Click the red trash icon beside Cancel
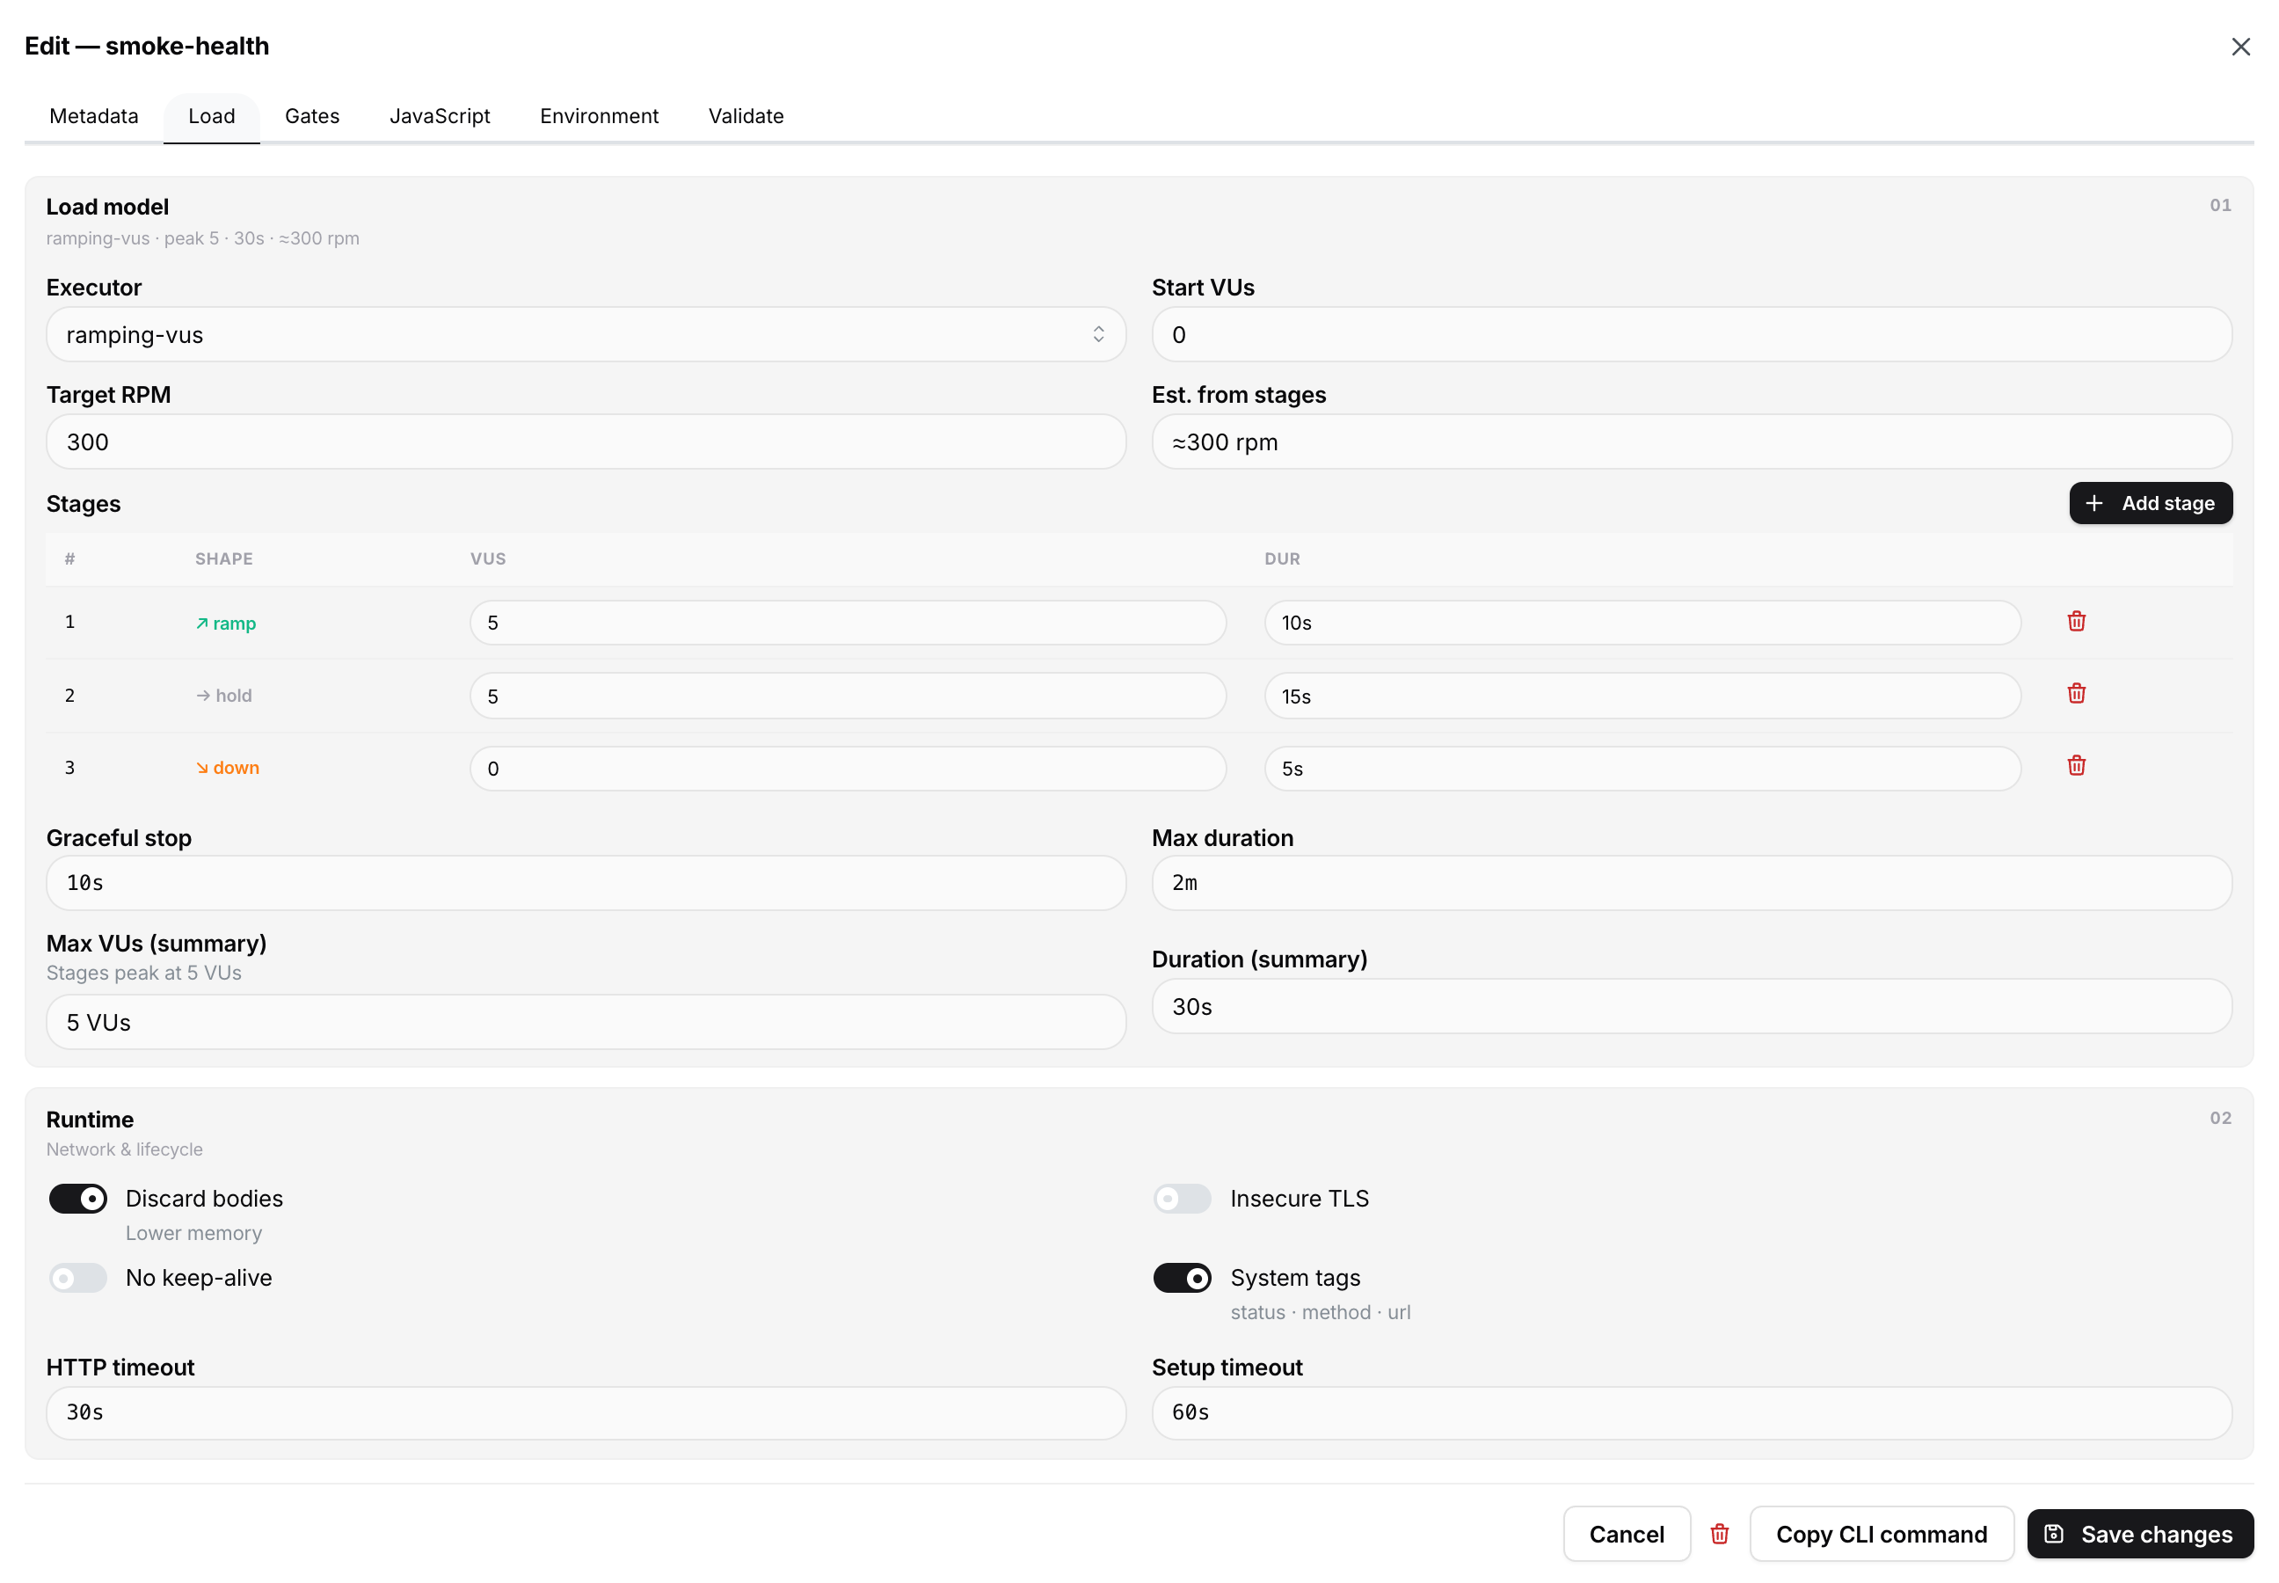This screenshot has height=1583, width=2279. click(x=1720, y=1535)
